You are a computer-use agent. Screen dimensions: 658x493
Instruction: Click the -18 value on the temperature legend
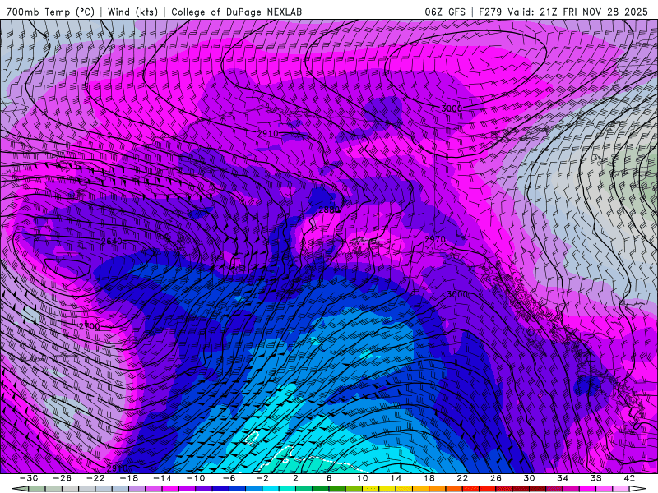[x=129, y=478]
